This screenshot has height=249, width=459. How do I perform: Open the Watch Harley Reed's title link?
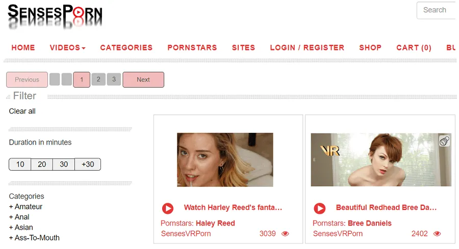pos(233,208)
